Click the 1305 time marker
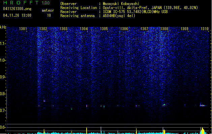 point(104,29)
